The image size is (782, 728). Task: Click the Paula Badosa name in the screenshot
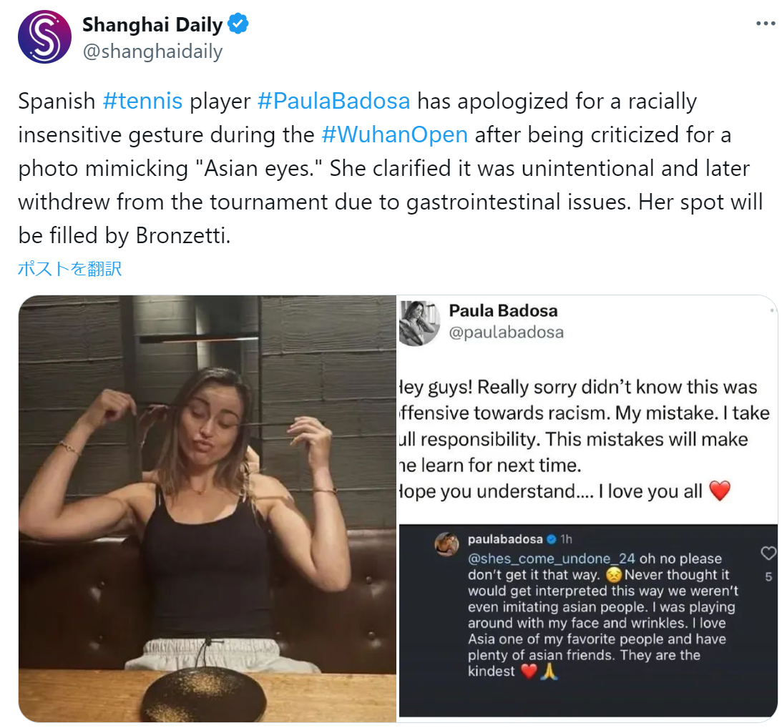click(x=503, y=310)
